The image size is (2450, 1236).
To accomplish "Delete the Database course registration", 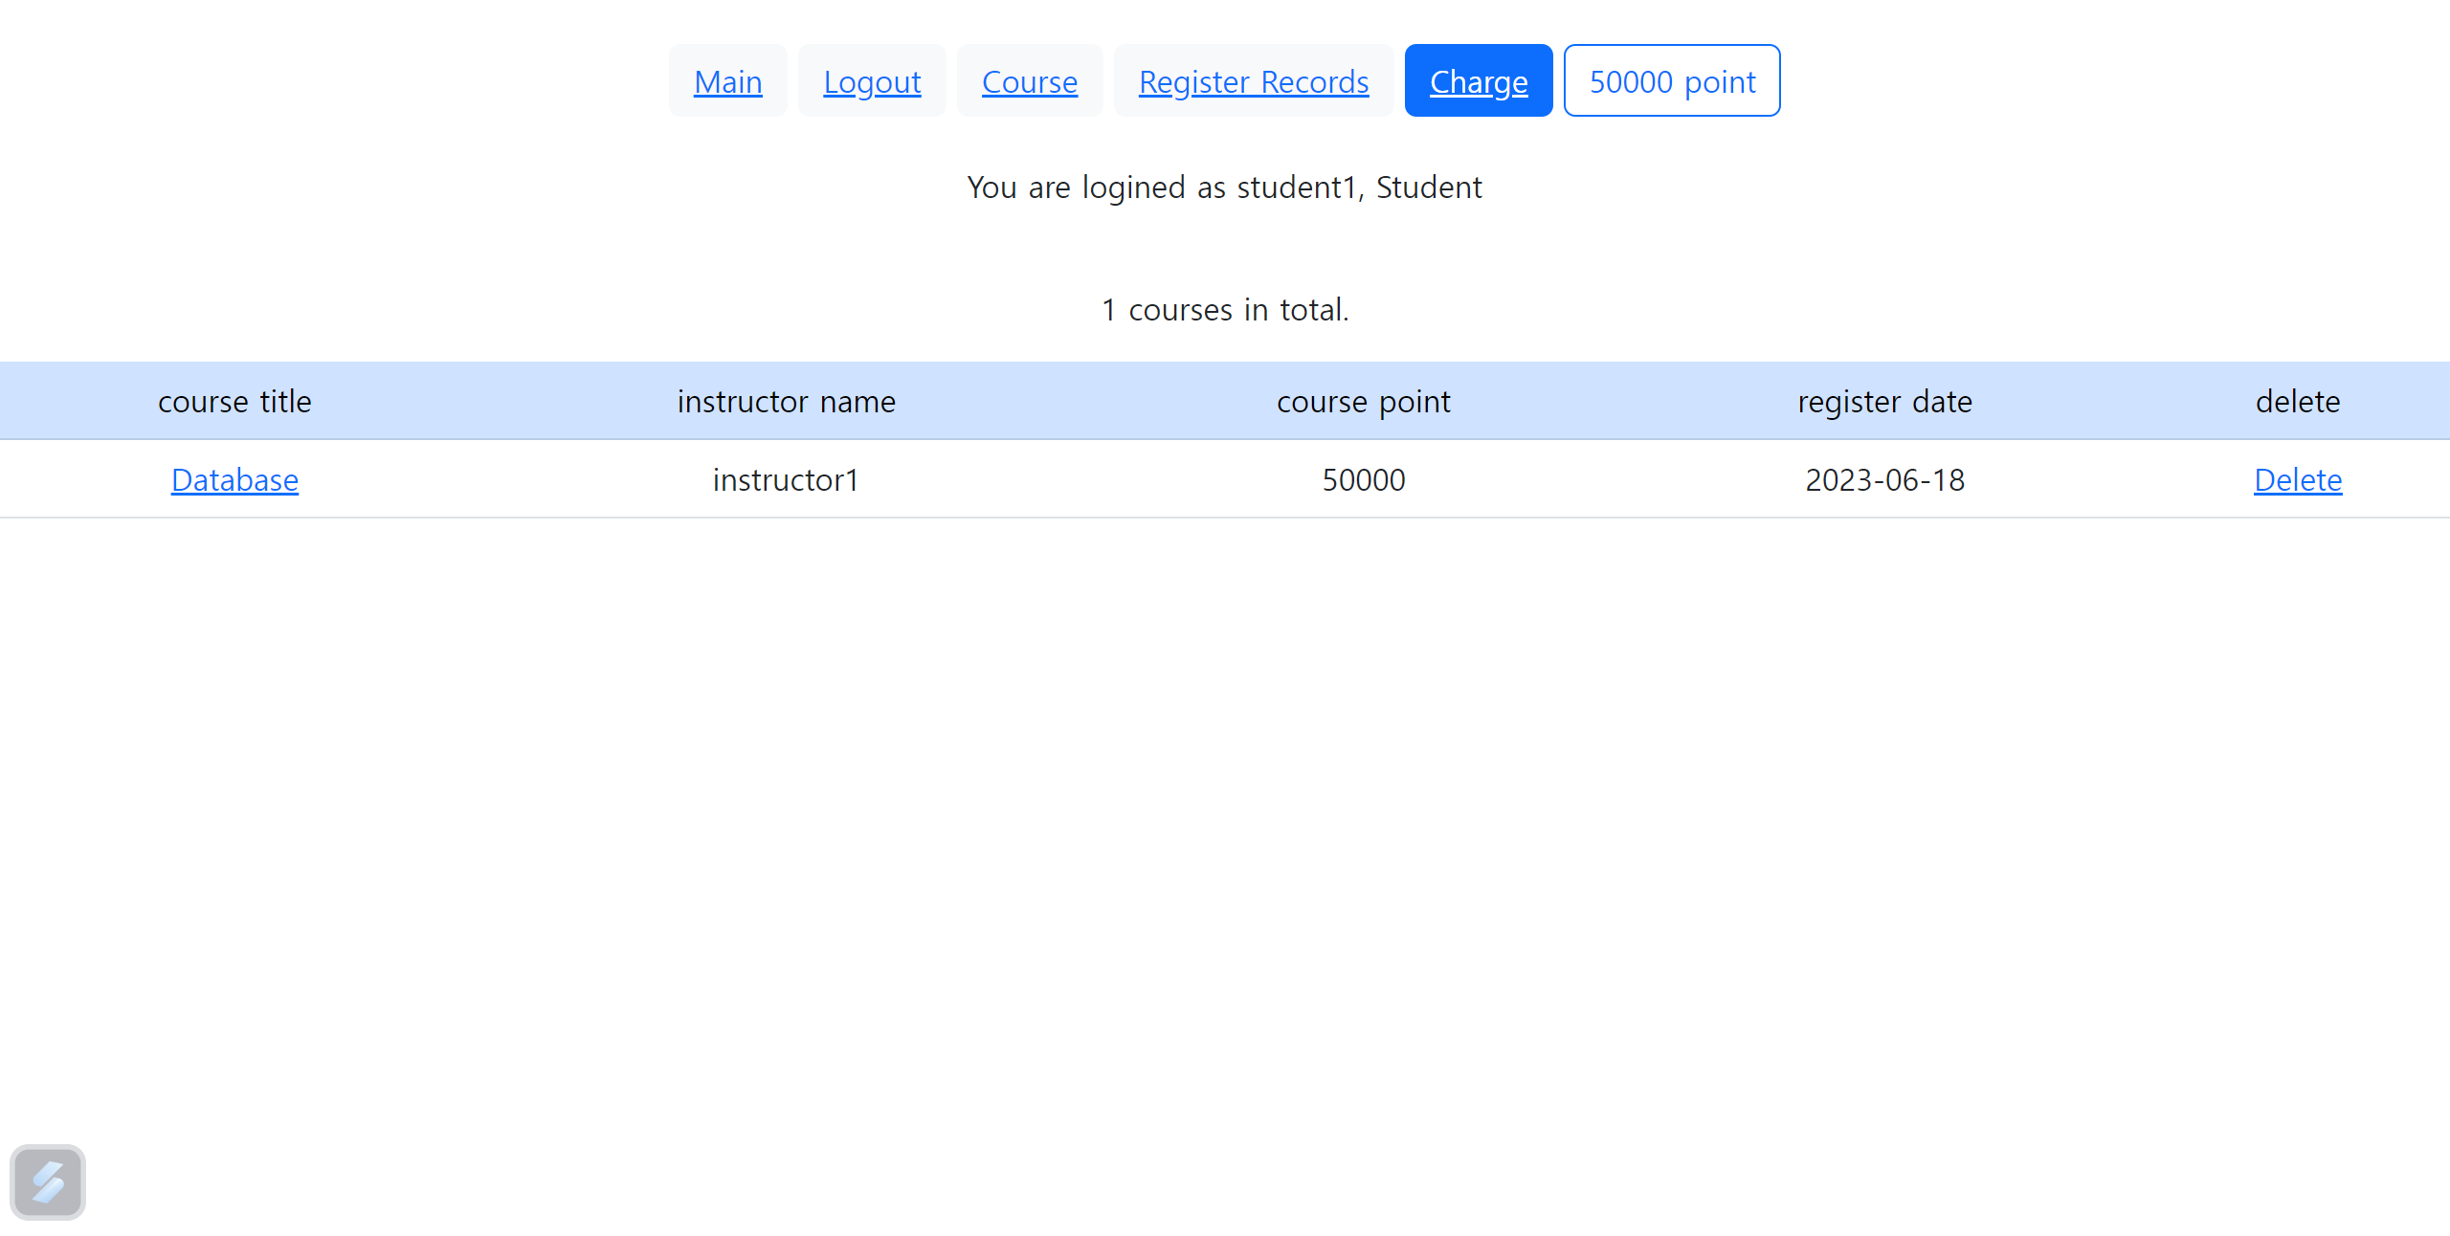I will pyautogui.click(x=2297, y=480).
